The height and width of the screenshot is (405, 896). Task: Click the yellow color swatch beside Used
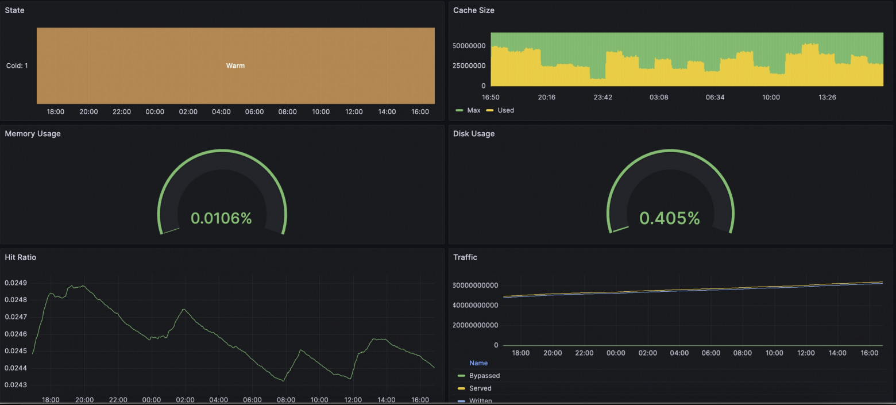[490, 110]
